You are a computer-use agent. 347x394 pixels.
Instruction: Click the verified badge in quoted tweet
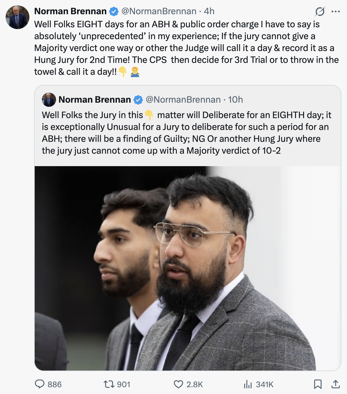point(138,100)
